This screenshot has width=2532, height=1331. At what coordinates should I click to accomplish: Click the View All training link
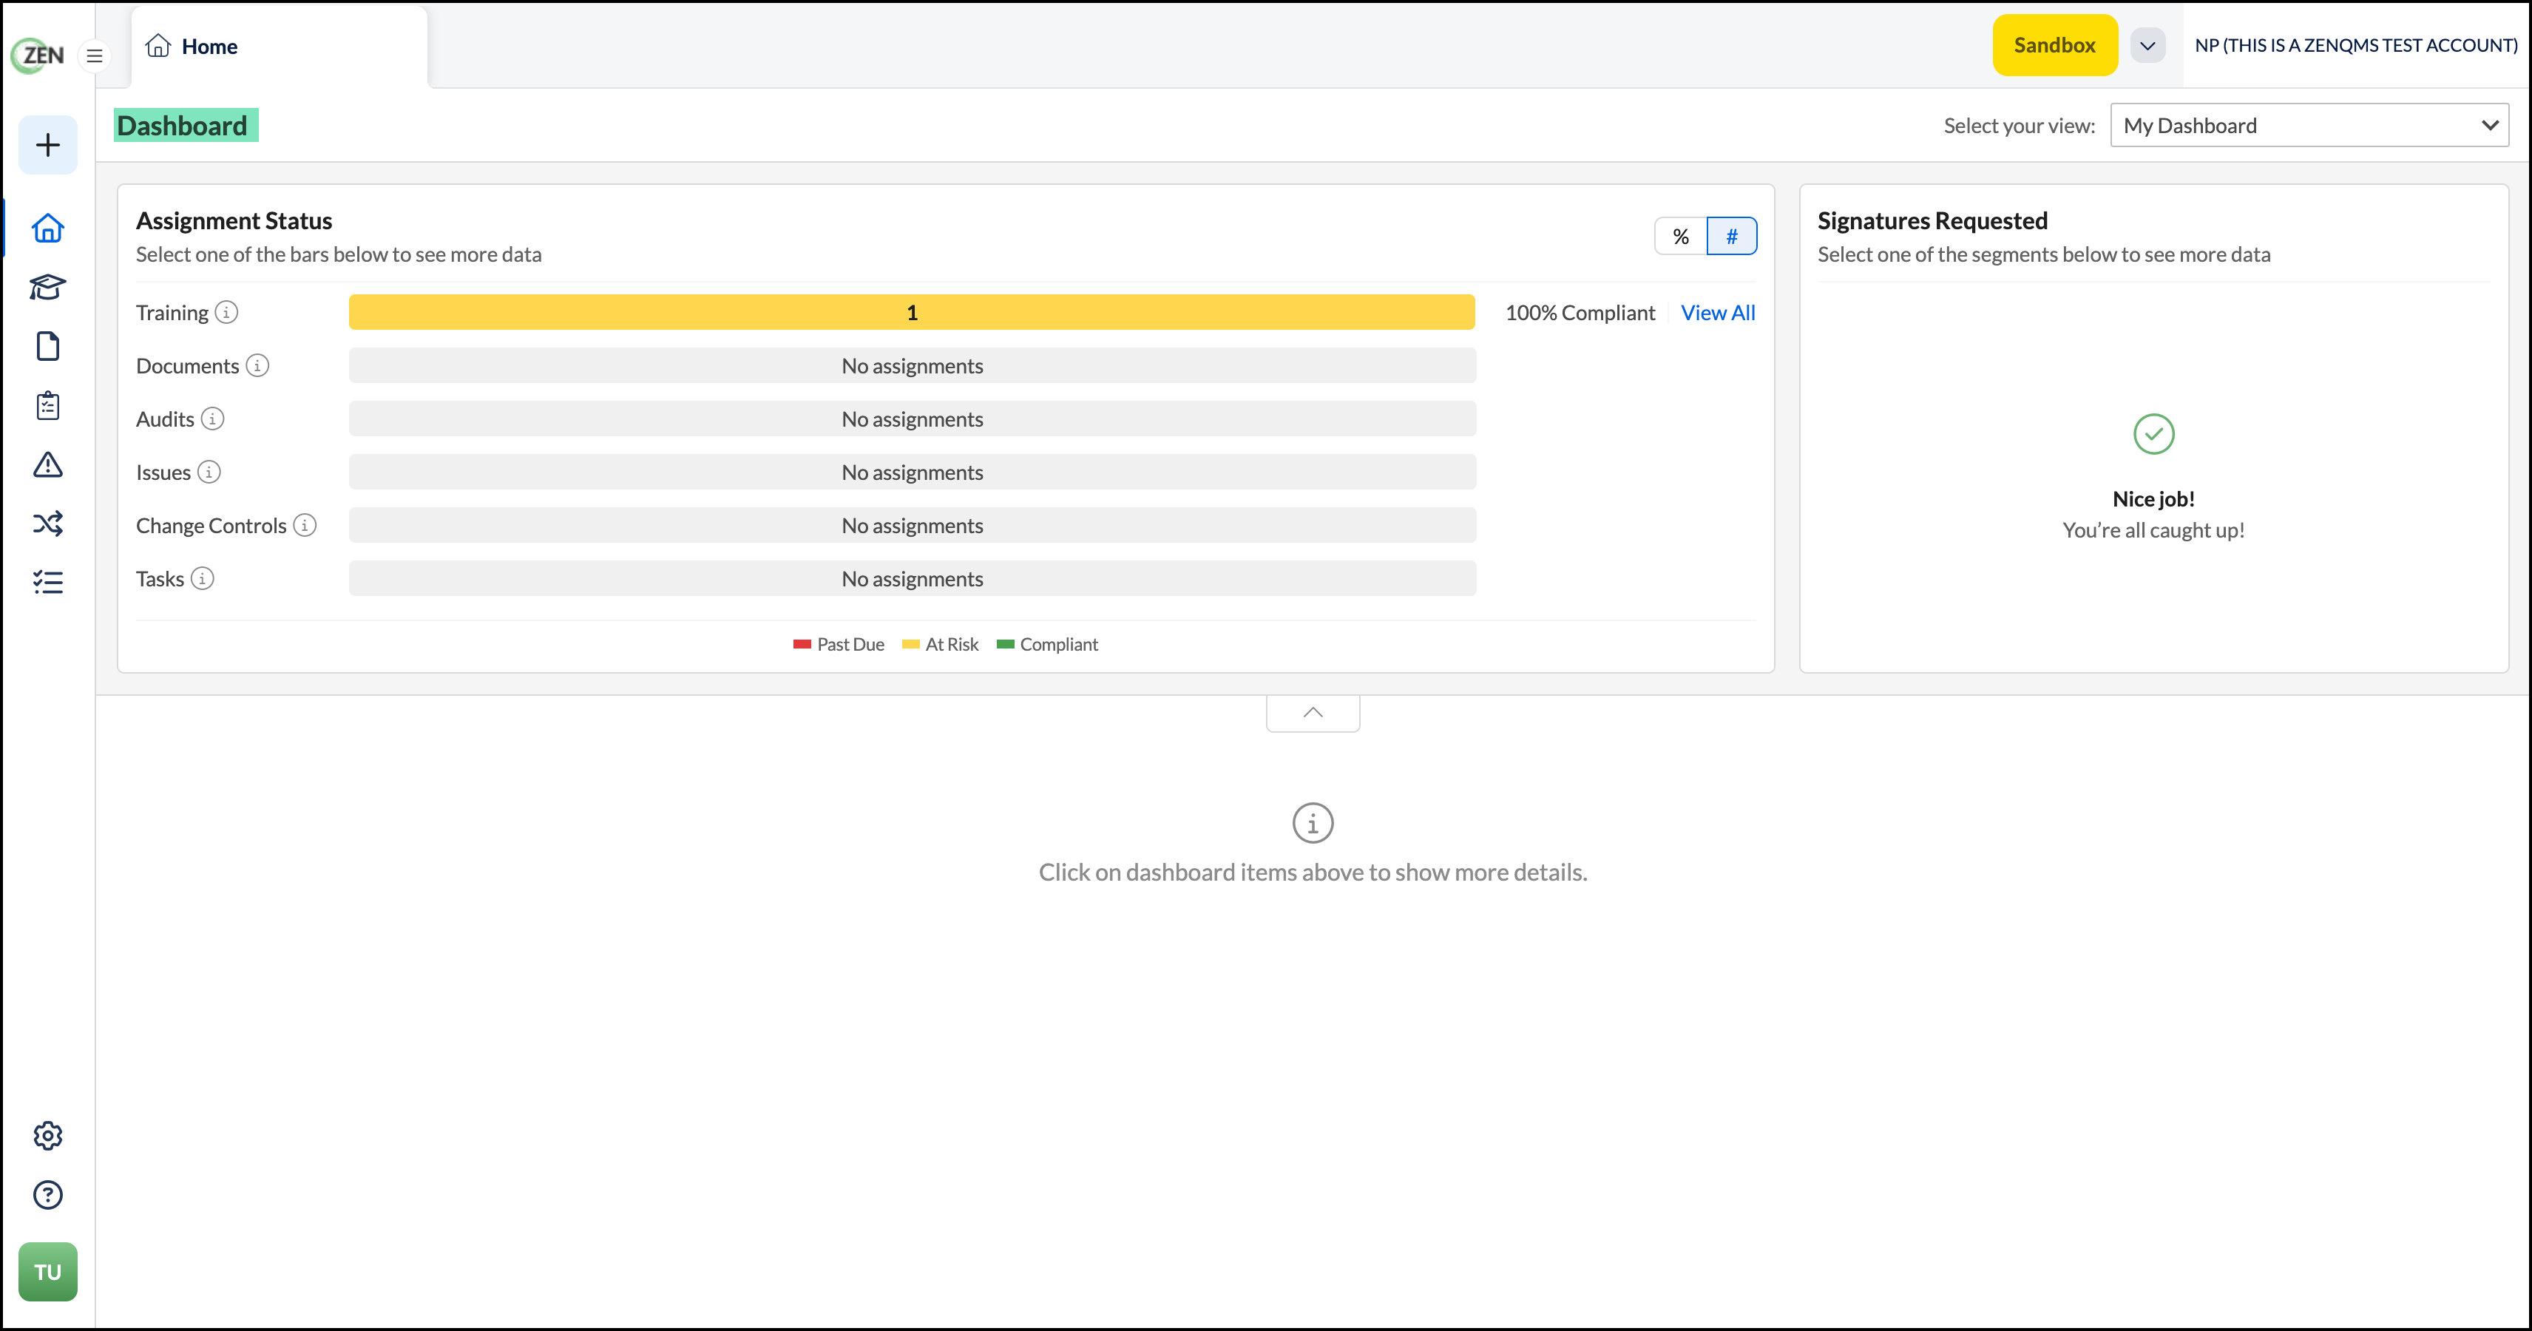tap(1717, 313)
